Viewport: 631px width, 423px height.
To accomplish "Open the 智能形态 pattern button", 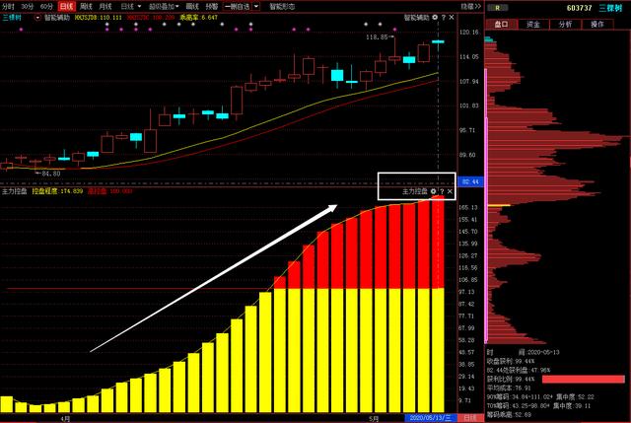I will tap(282, 7).
